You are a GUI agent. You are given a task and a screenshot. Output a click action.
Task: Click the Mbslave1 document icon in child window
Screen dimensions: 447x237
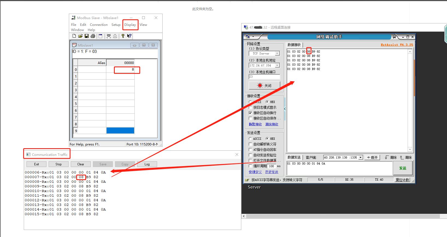click(74, 45)
